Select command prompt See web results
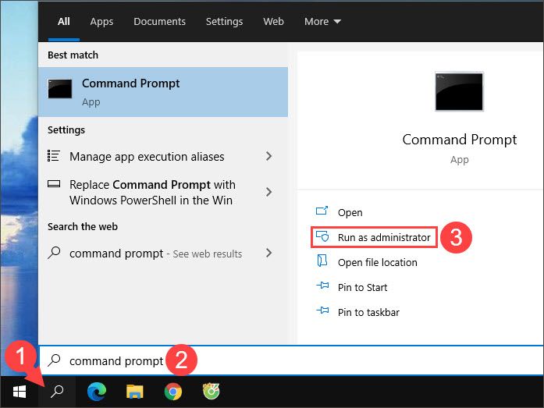This screenshot has width=544, height=408. tap(163, 254)
